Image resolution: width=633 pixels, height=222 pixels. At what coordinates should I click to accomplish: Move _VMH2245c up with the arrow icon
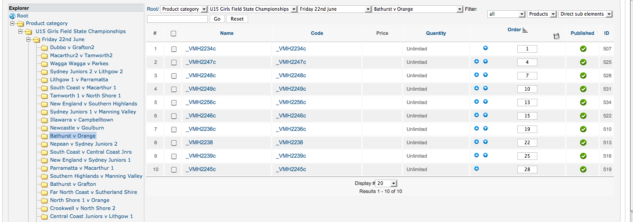point(477,169)
